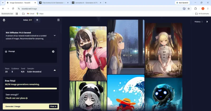Open the tab search dropdown arrow
Screen dimensions: 211x111
click(x=3, y=3)
